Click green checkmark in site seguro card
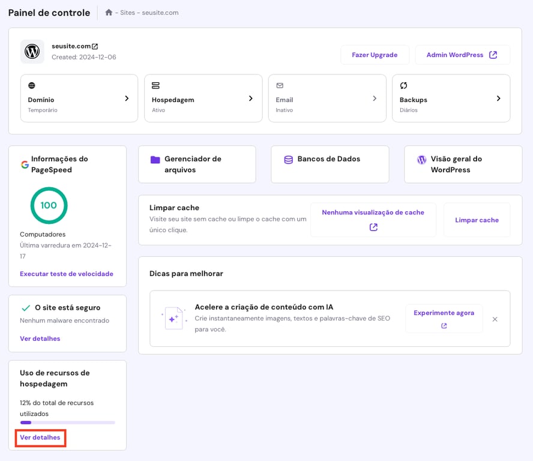The image size is (533, 461). pos(26,308)
